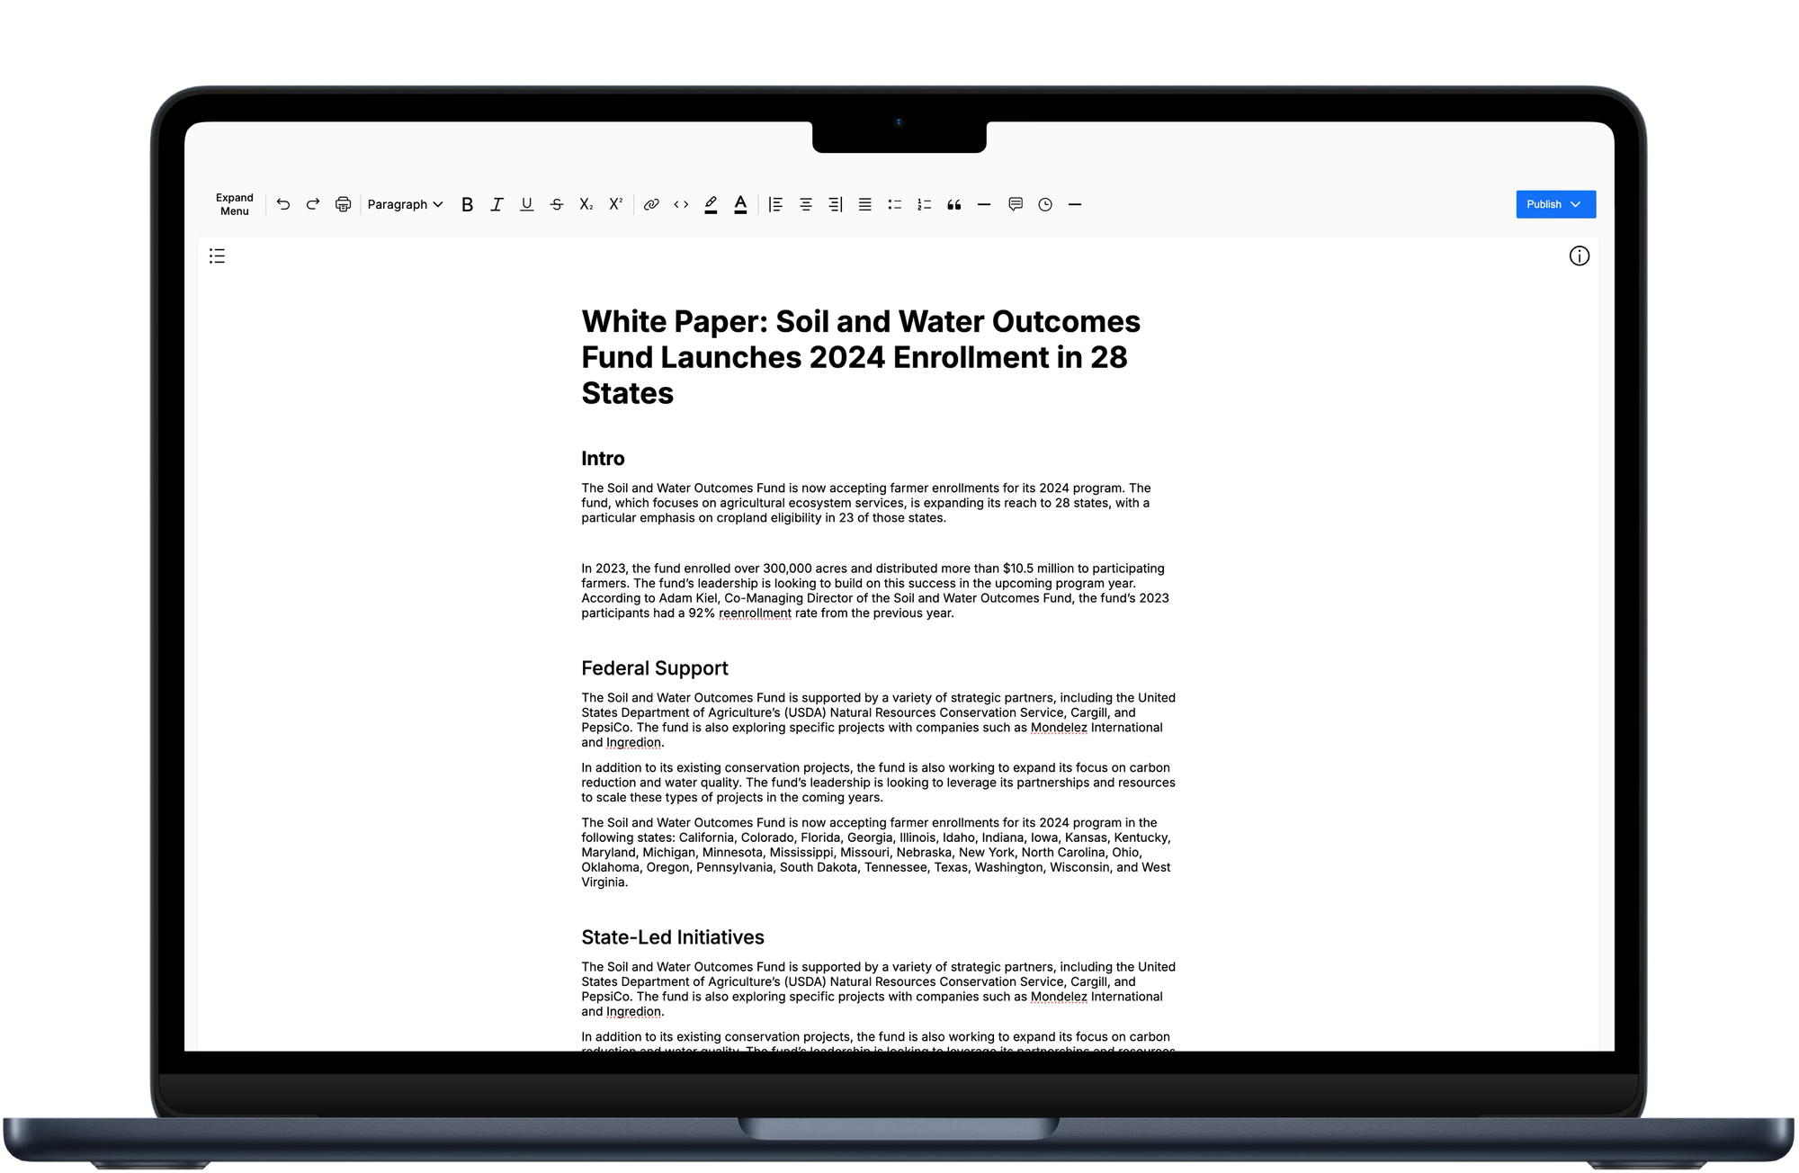
Task: Add a comment
Action: coord(1016,204)
